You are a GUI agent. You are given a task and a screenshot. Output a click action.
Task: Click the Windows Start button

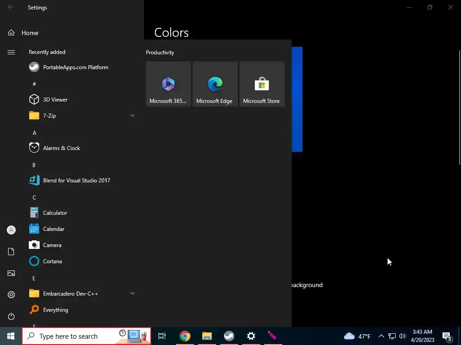pyautogui.click(x=11, y=336)
